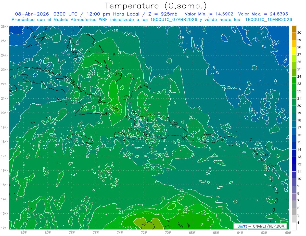Click the contour label 22 on the map
The width and height of the screenshot is (306, 236).
pyautogui.click(x=186, y=207)
